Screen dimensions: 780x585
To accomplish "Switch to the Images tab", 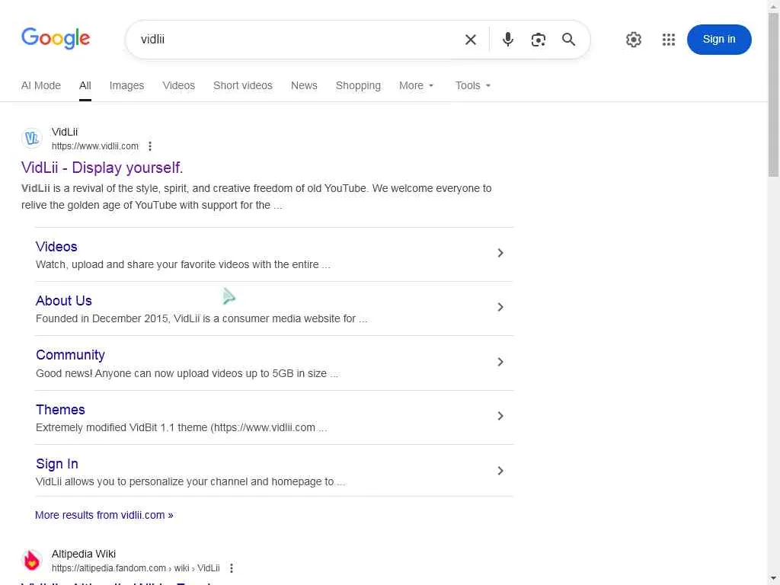I will point(126,85).
